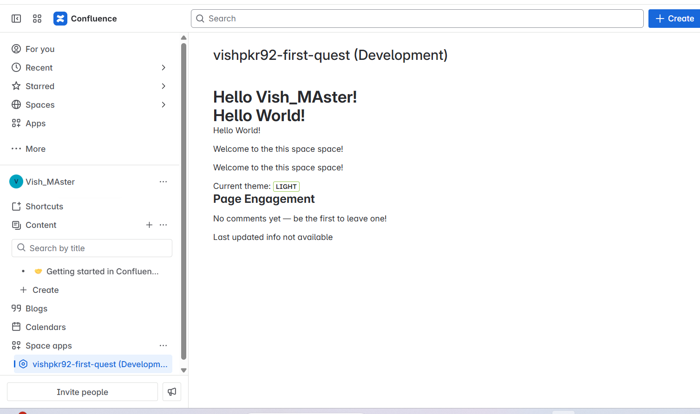
Task: Open the Space apps more actions menu
Action: tap(163, 345)
